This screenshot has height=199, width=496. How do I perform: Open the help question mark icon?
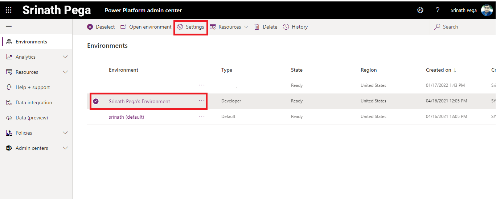(x=438, y=10)
